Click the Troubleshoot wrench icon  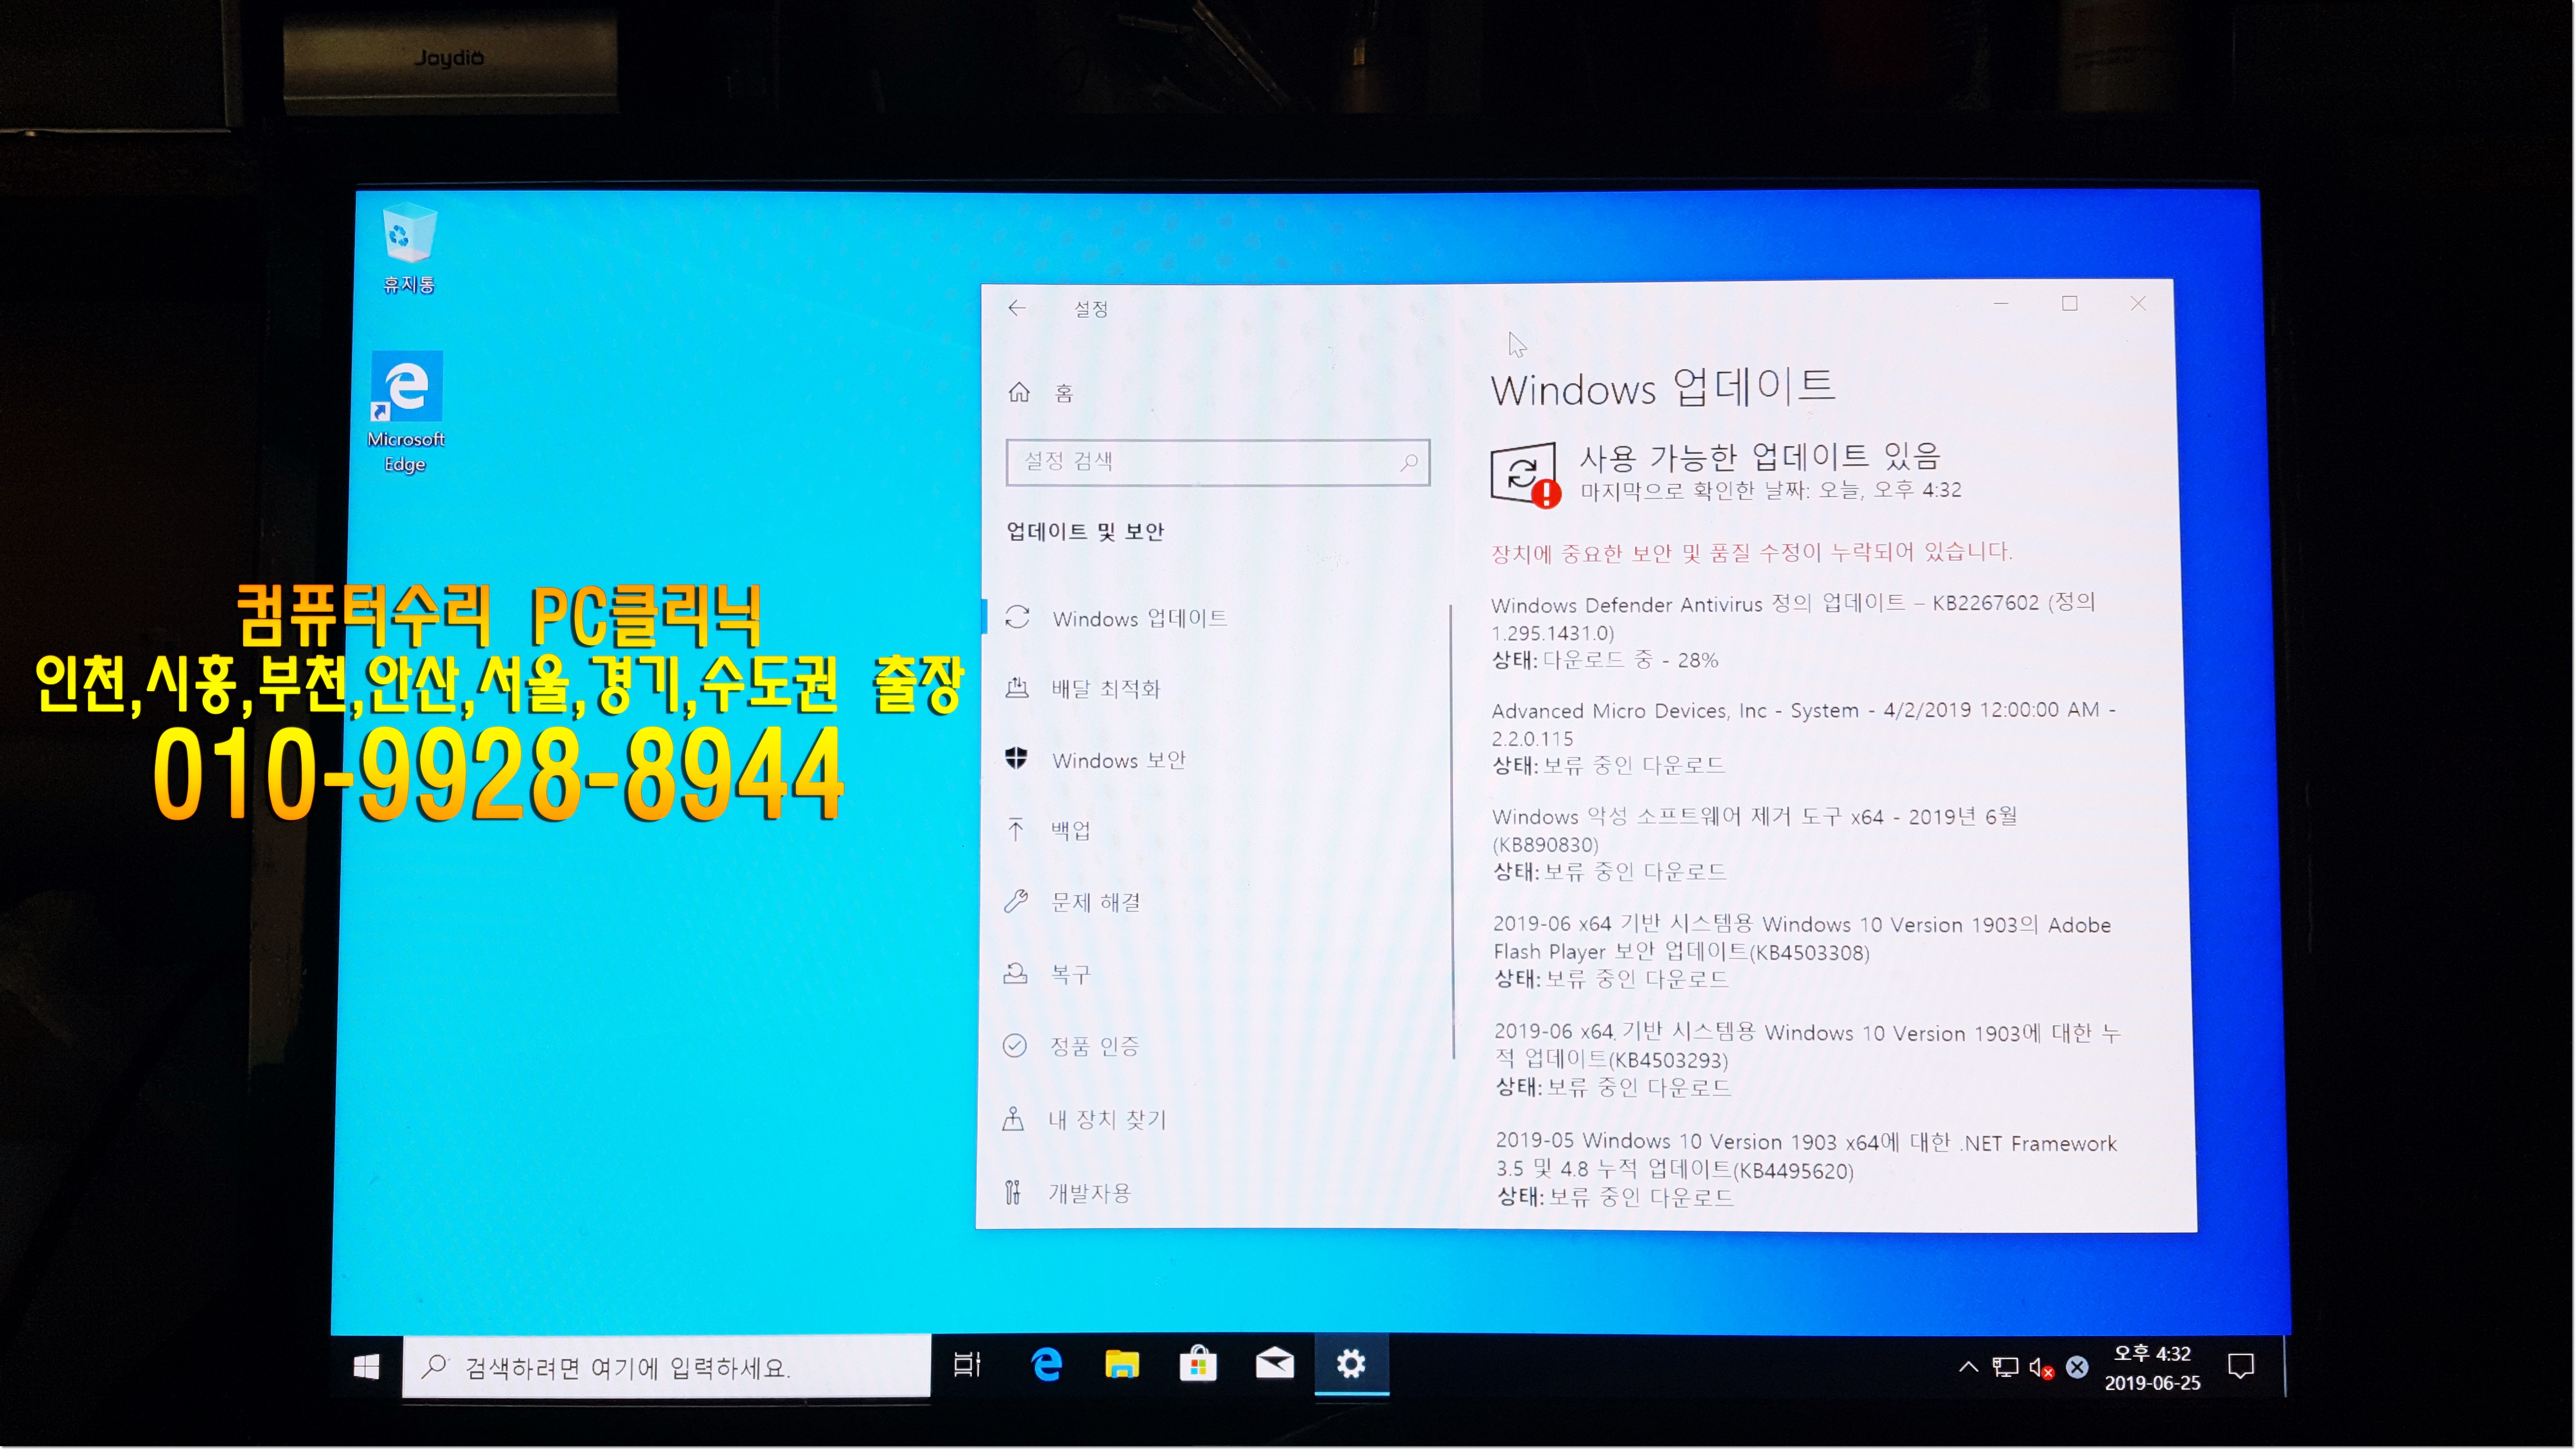1016,902
